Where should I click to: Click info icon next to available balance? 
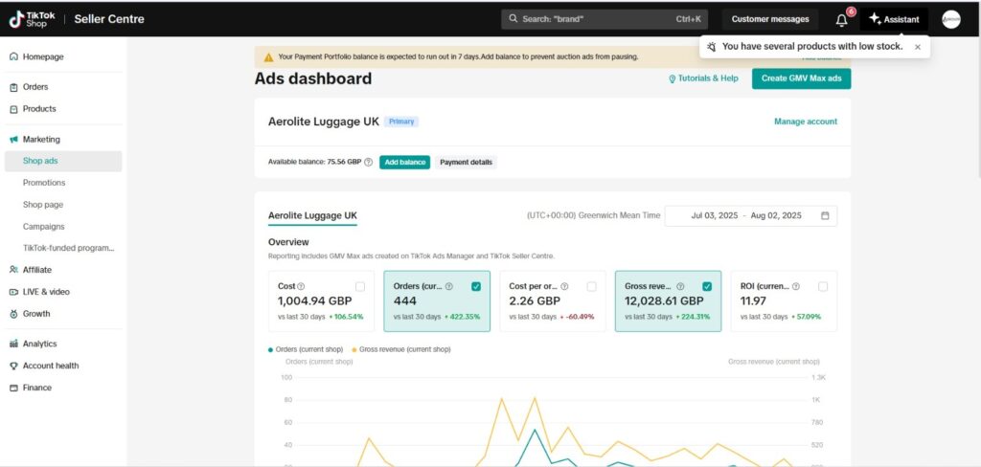(x=369, y=163)
